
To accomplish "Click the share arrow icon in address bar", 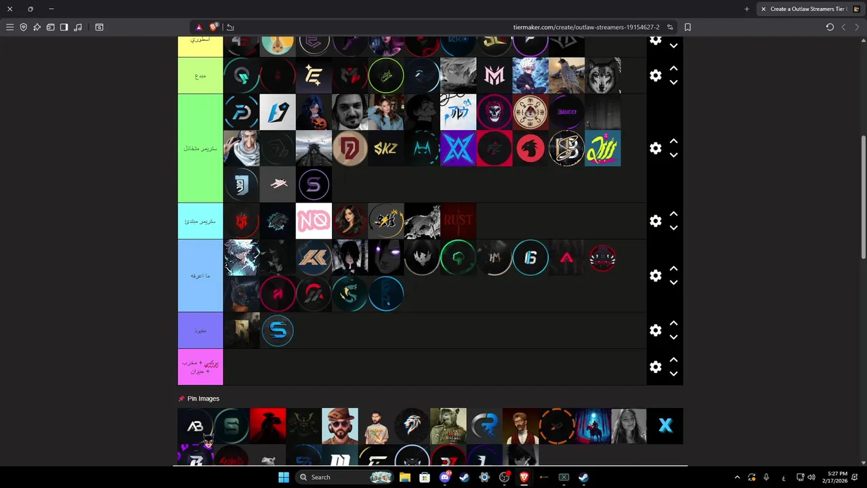I will tap(230, 27).
